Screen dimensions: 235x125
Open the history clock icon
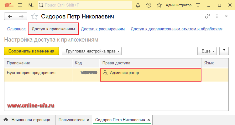[149, 5]
